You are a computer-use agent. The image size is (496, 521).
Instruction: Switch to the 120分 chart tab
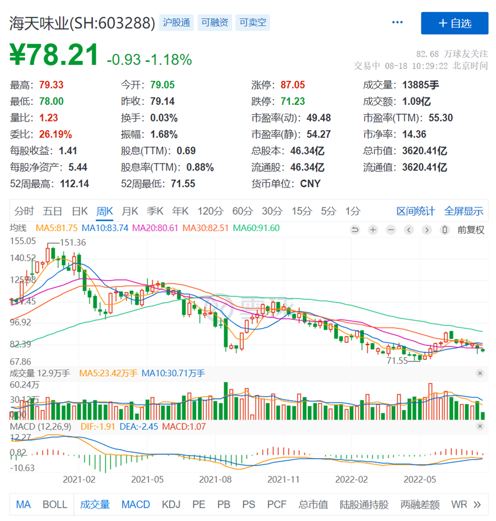[210, 211]
